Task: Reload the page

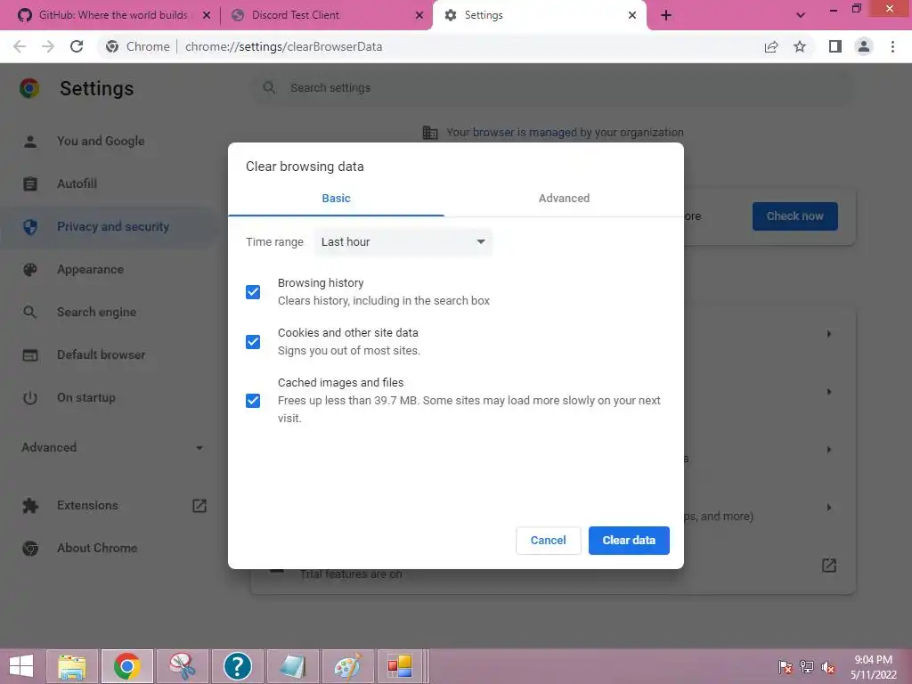Action: 77,46
